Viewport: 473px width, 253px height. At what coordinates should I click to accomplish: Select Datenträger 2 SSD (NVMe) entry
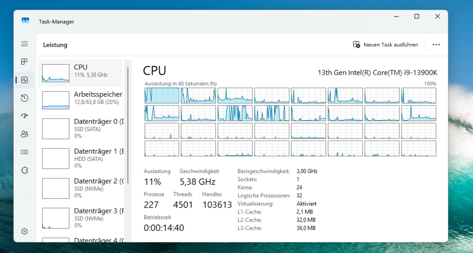point(80,188)
